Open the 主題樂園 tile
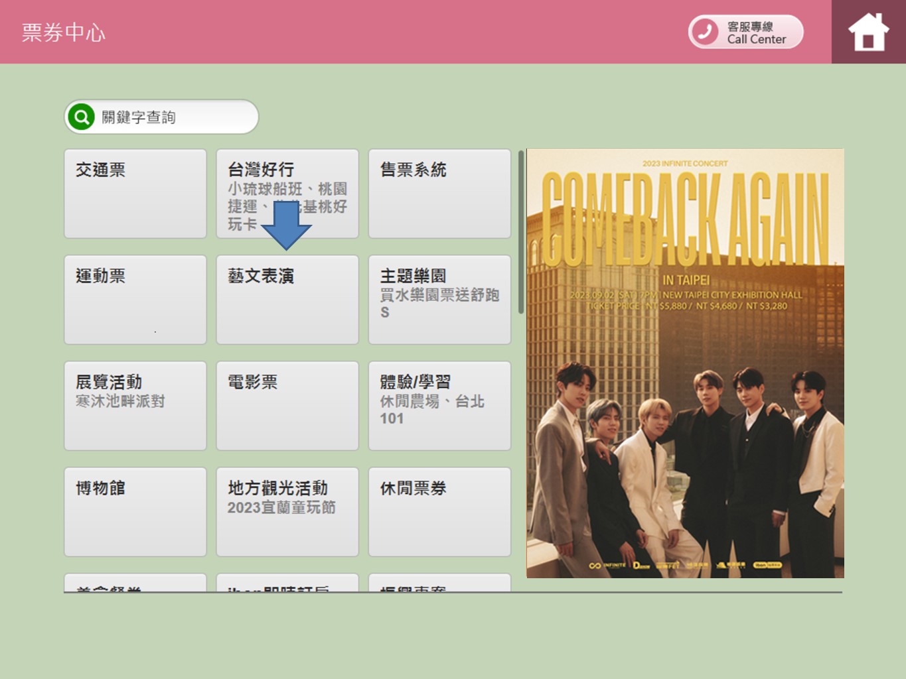Viewport: 906px width, 679px height. (x=439, y=300)
